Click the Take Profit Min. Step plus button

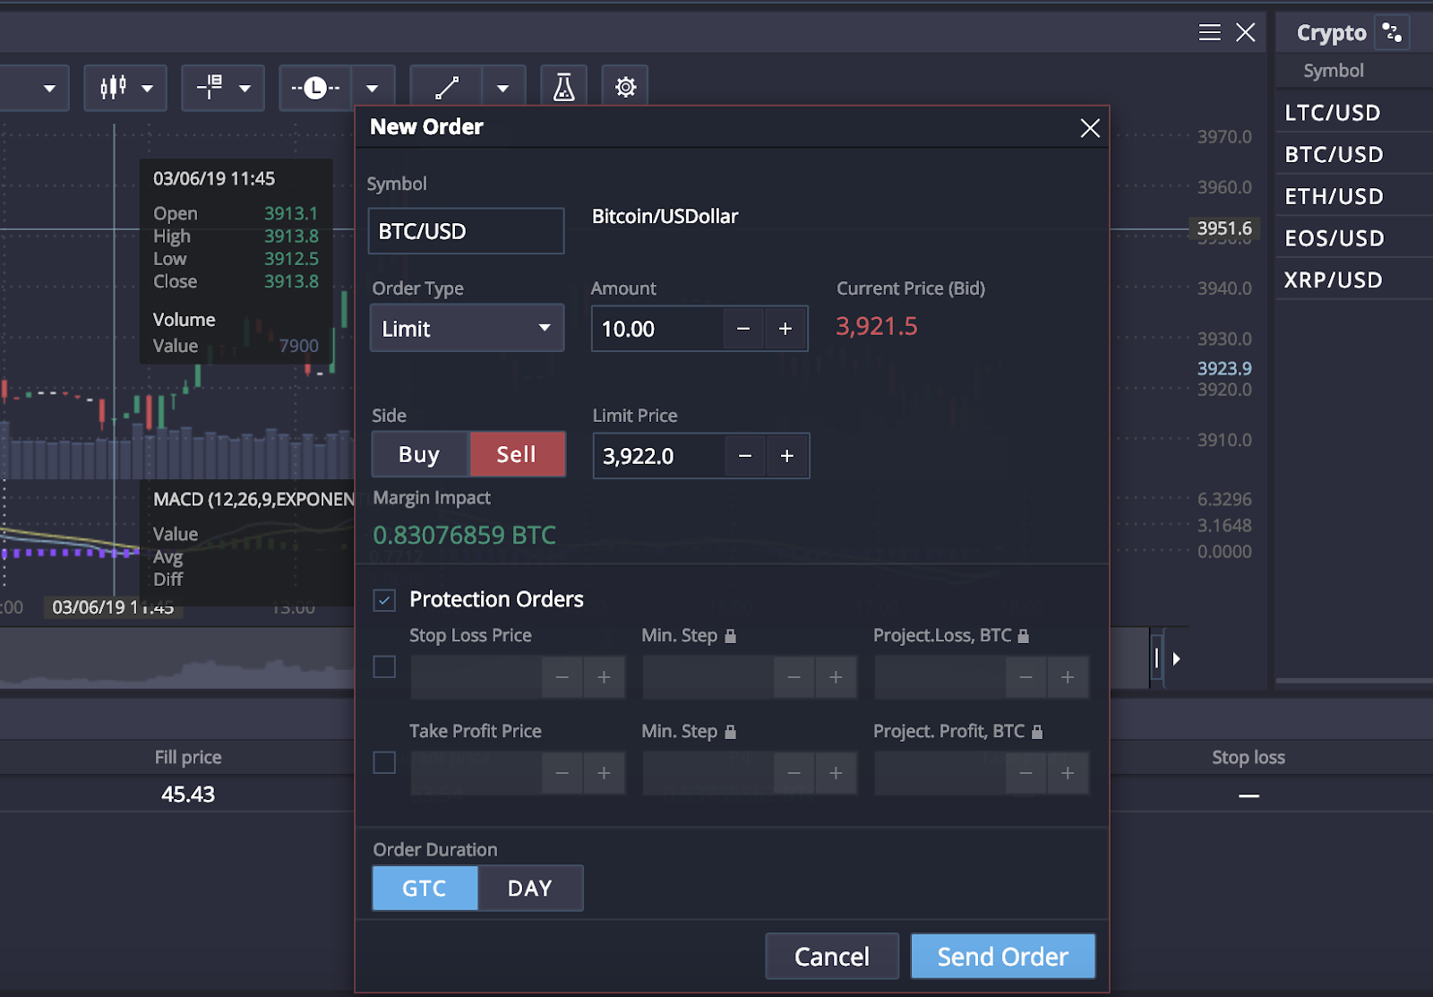(836, 773)
